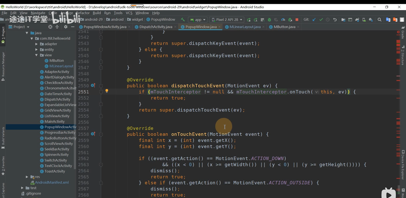Image resolution: width=406 pixels, height=198 pixels.
Task: Open the Pixel 2 API 28 device dropdown
Action: pyautogui.click(x=227, y=20)
